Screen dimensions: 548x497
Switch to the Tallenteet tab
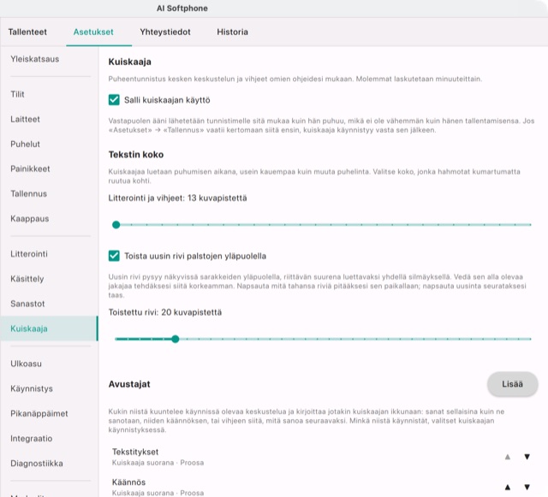27,33
